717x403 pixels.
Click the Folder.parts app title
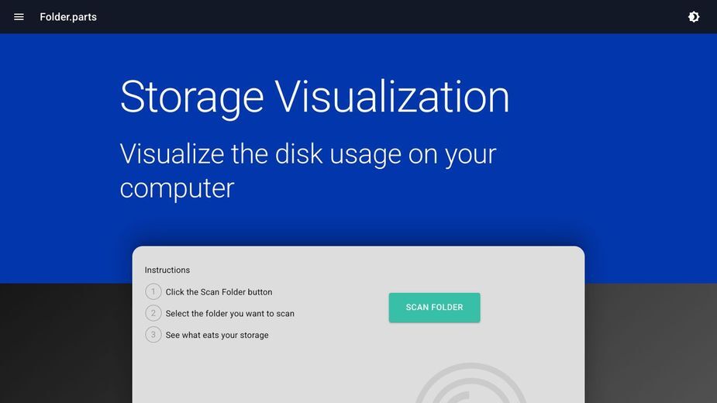pos(68,17)
